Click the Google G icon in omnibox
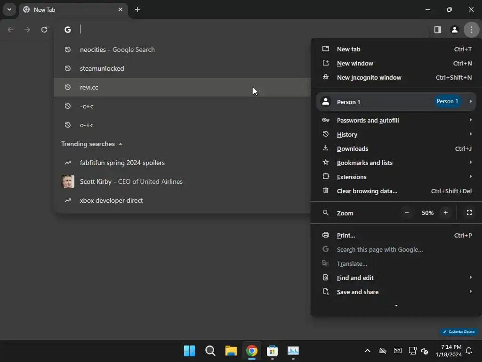482x362 pixels. coord(68,30)
